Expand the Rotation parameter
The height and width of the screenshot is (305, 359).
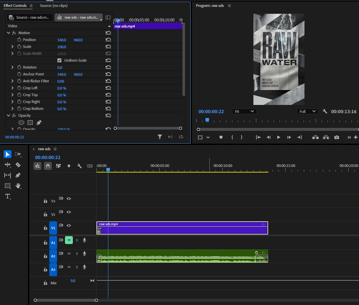(12, 67)
